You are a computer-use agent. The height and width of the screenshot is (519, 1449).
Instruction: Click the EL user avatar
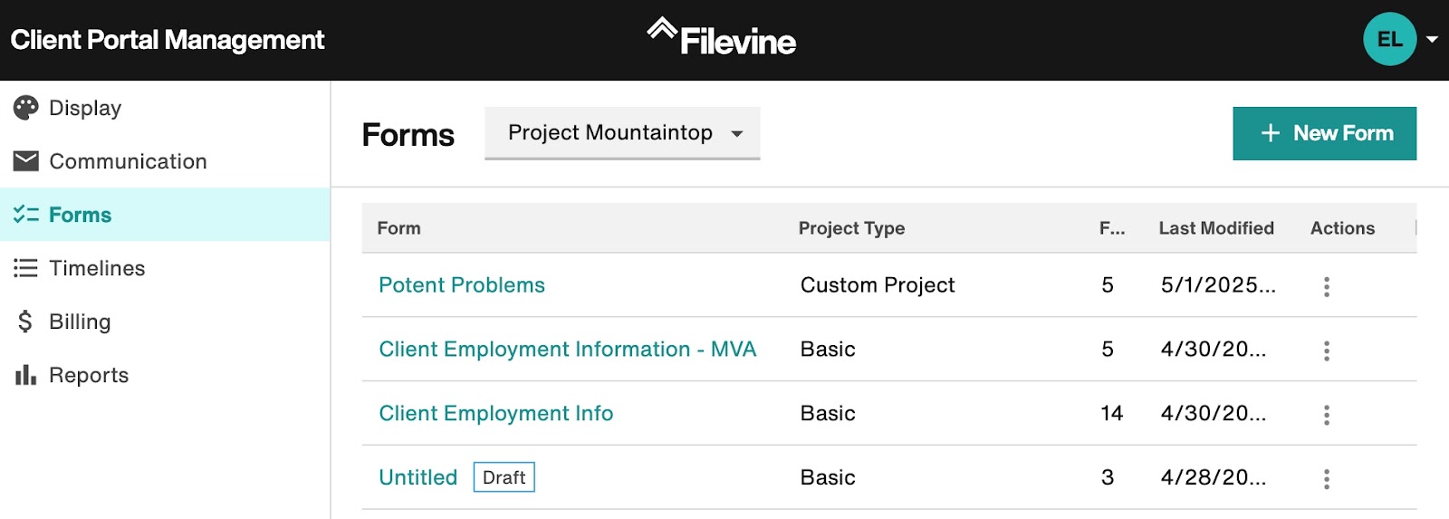(1389, 39)
